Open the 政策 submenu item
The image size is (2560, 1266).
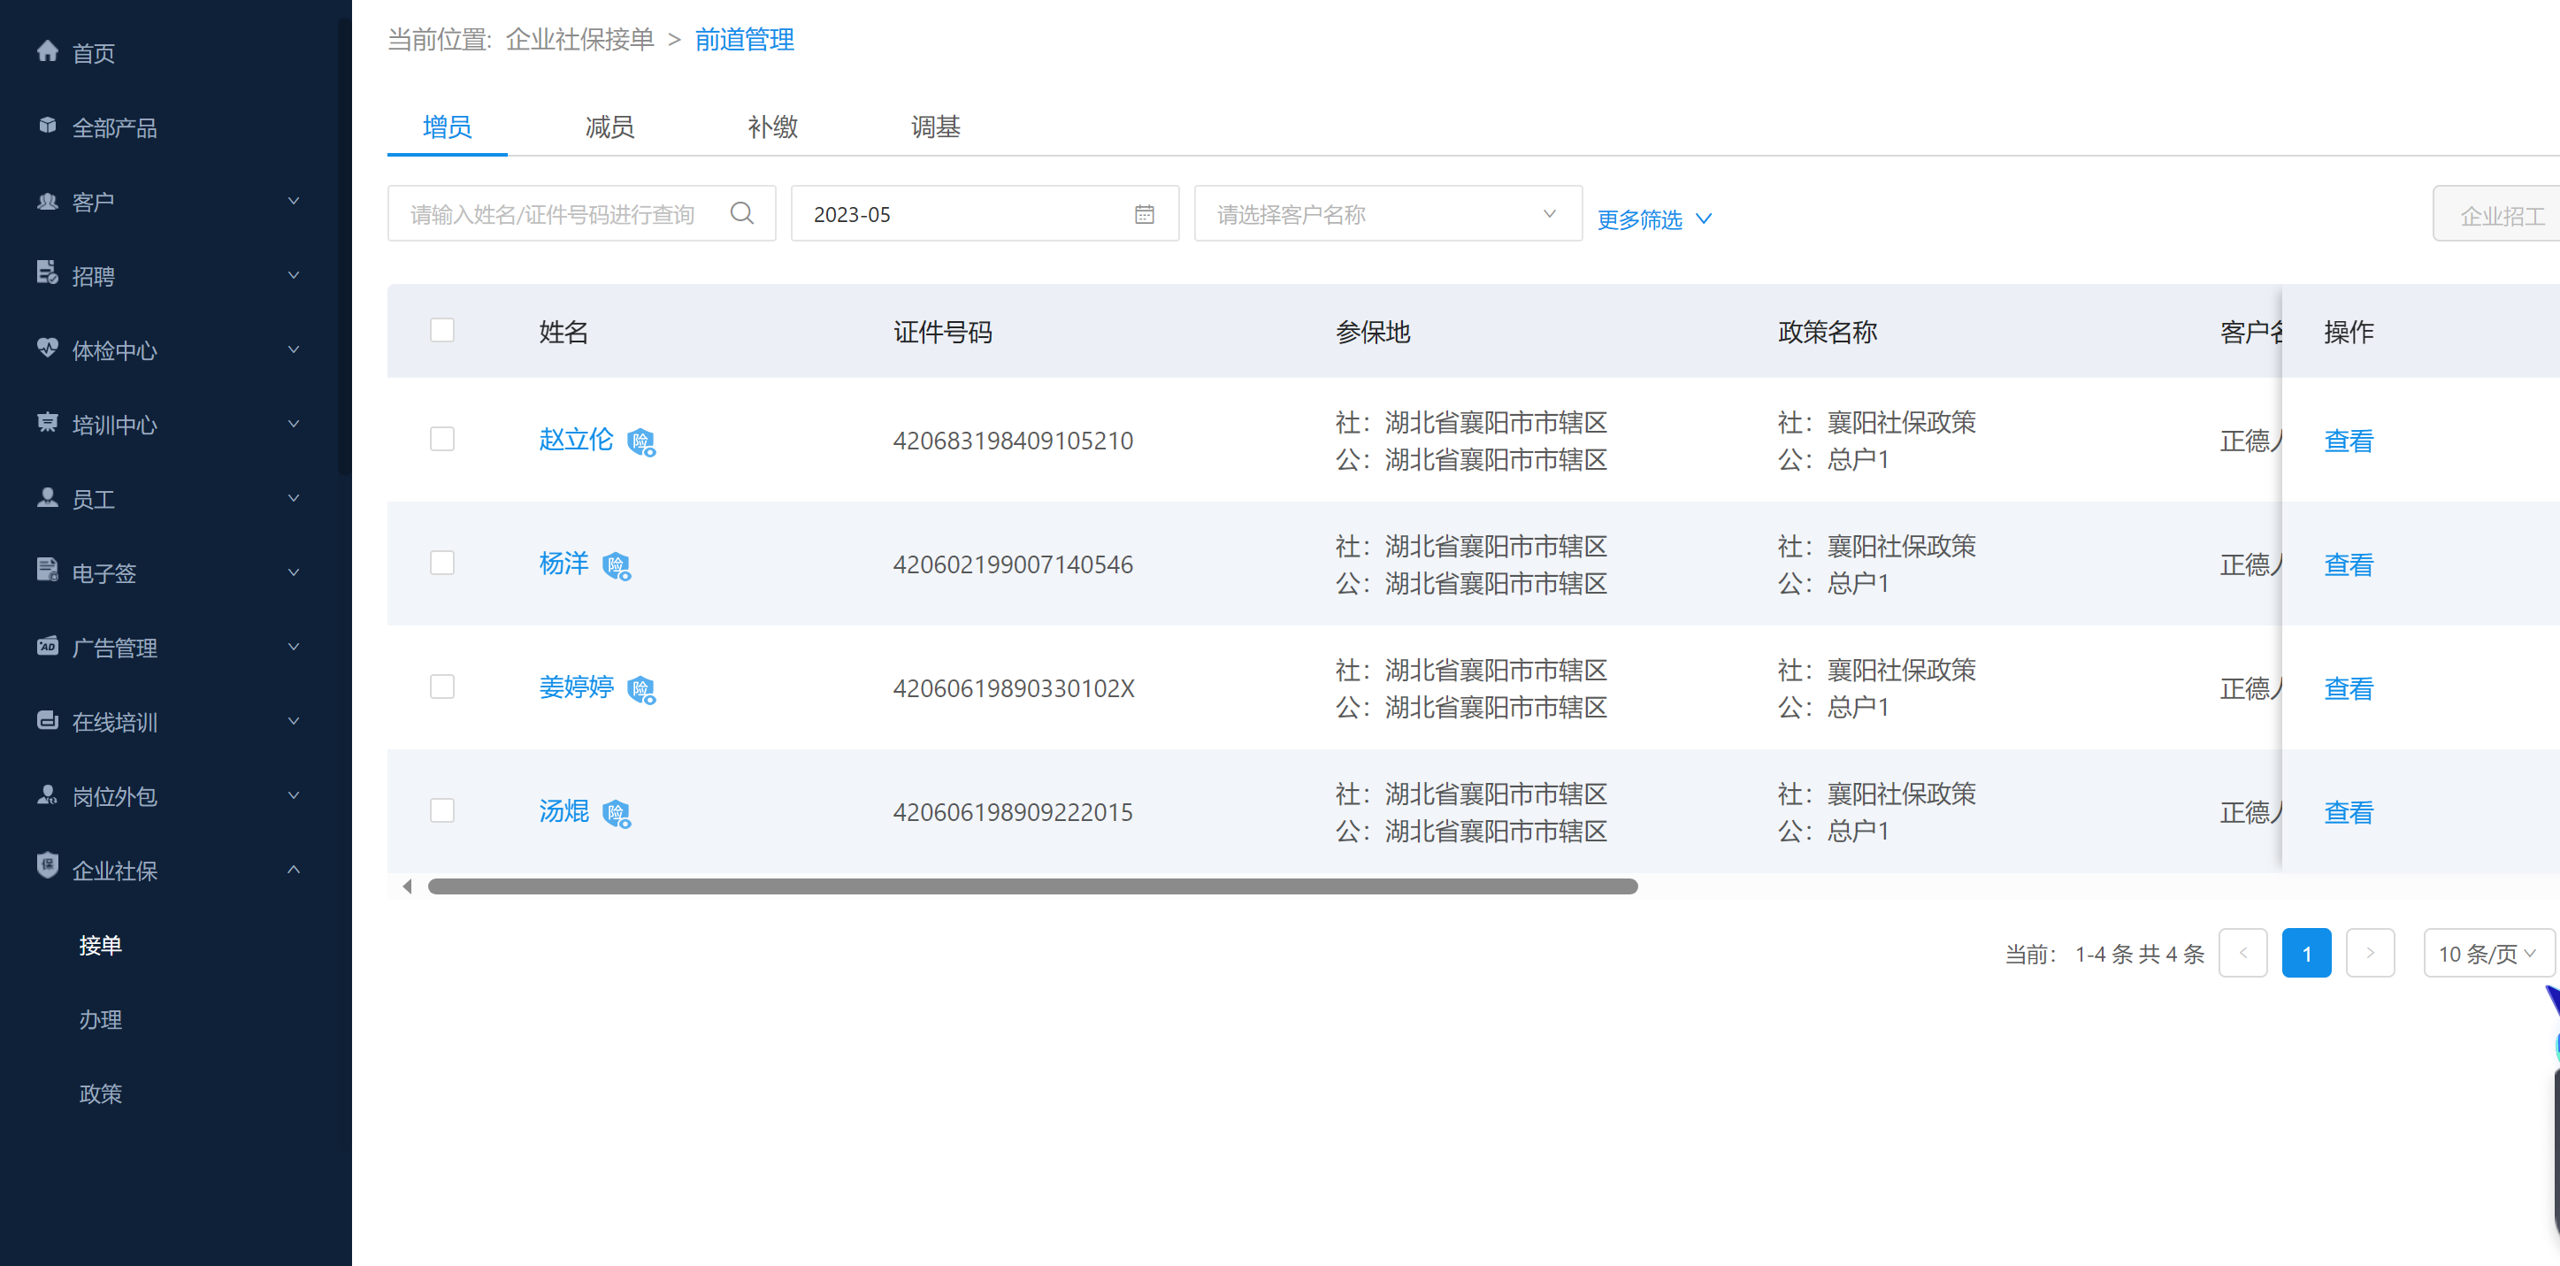[100, 1093]
